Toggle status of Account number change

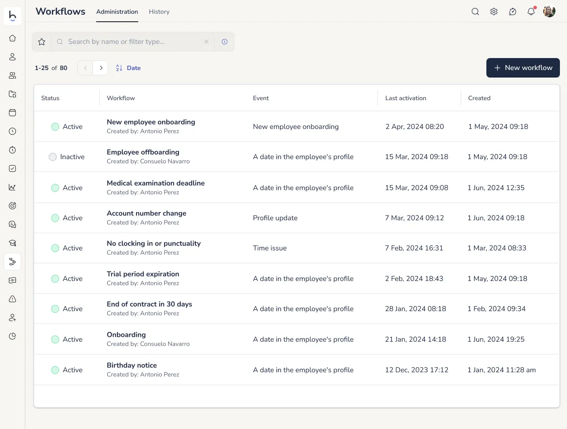pyautogui.click(x=55, y=218)
